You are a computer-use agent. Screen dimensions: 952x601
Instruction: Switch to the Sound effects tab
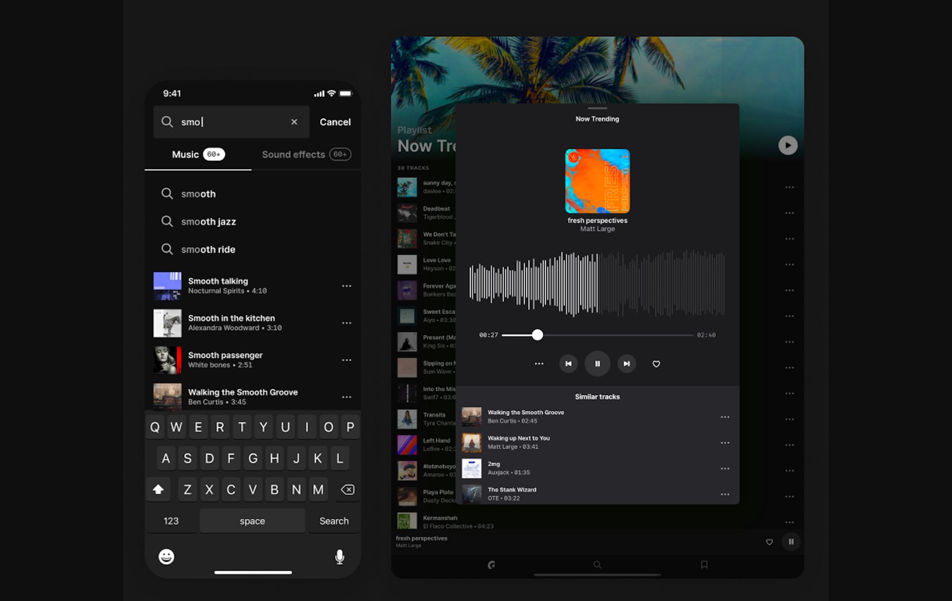click(294, 154)
